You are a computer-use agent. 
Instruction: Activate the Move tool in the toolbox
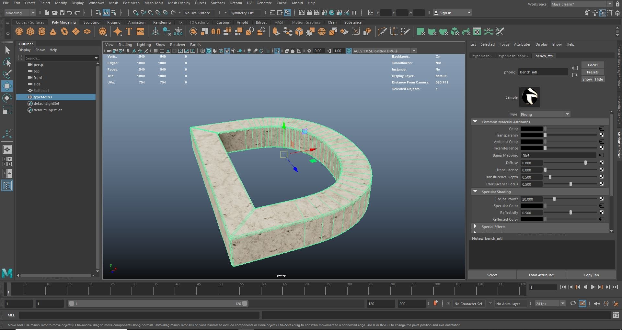coord(7,86)
